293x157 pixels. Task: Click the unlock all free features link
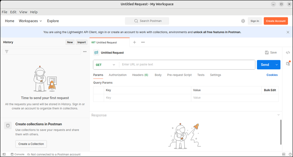tap(217, 32)
